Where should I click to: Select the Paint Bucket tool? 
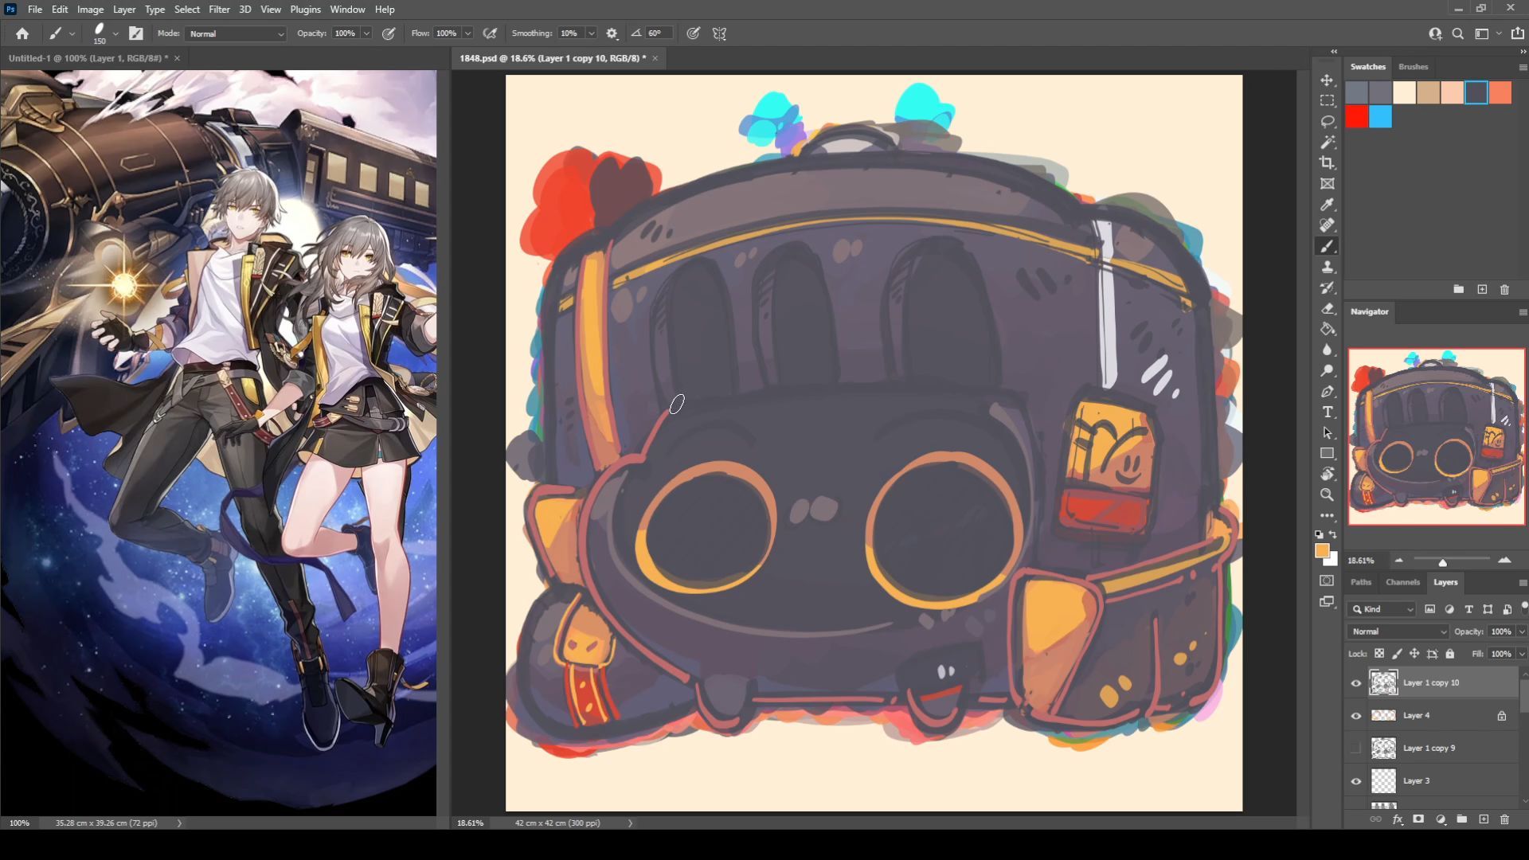click(x=1327, y=330)
